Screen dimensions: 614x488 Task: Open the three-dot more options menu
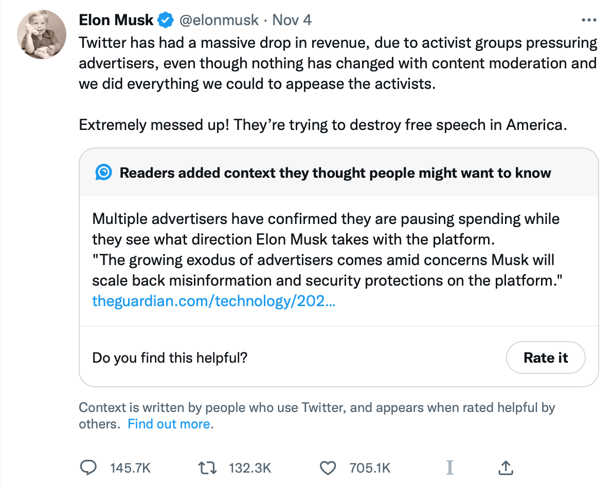588,20
